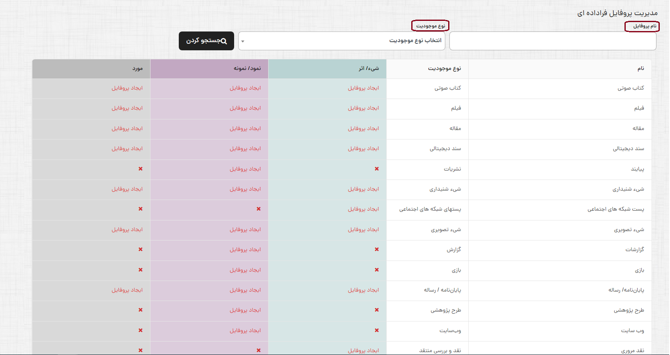Click red X in نمود/نمونه column for پست شبکه های اجتماعی
Image resolution: width=670 pixels, height=355 pixels.
pos(258,209)
